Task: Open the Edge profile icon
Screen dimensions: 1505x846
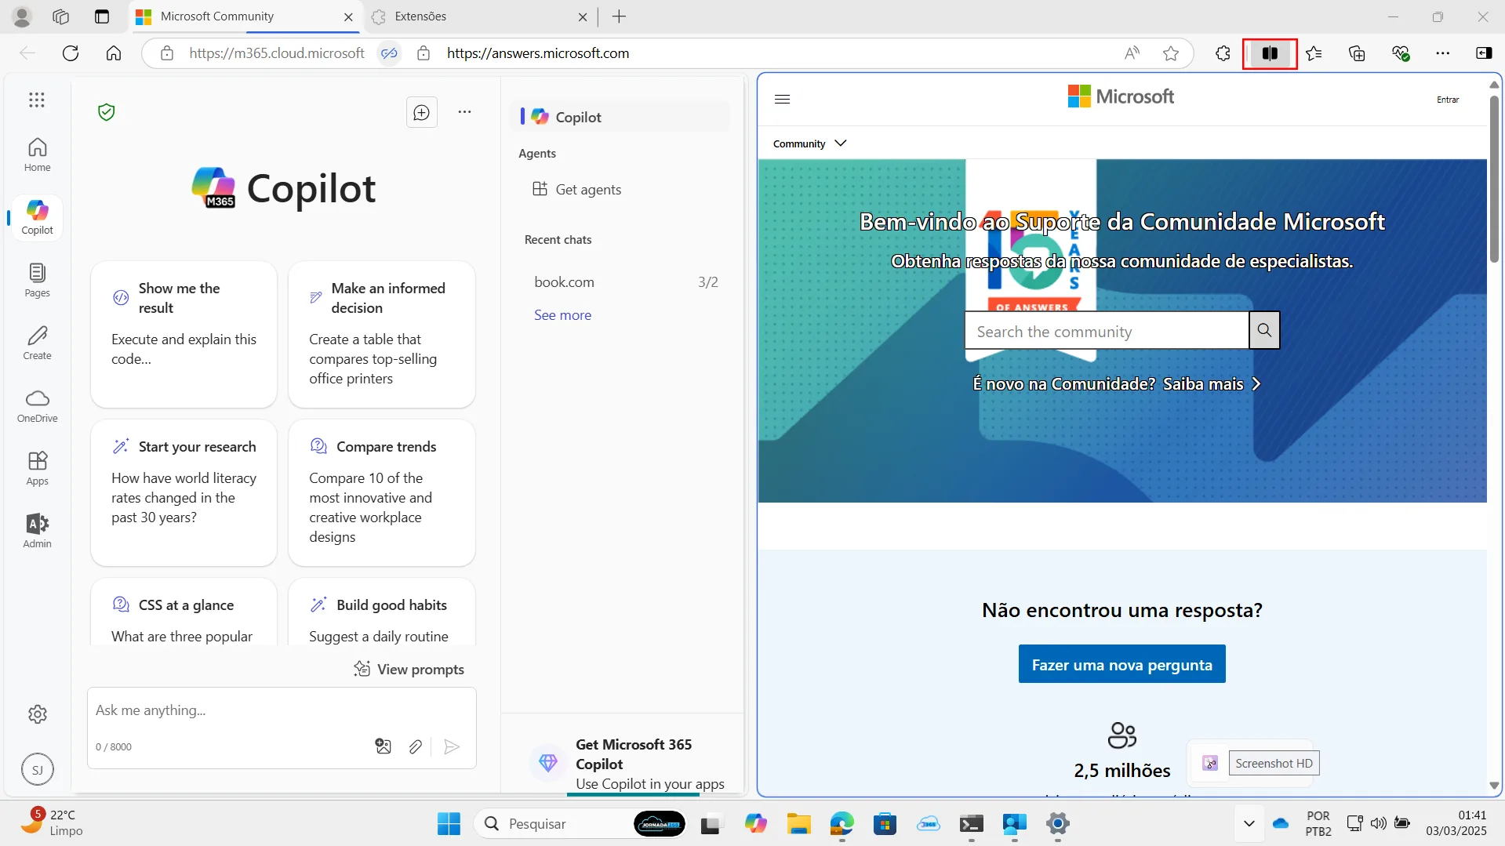Action: click(22, 16)
